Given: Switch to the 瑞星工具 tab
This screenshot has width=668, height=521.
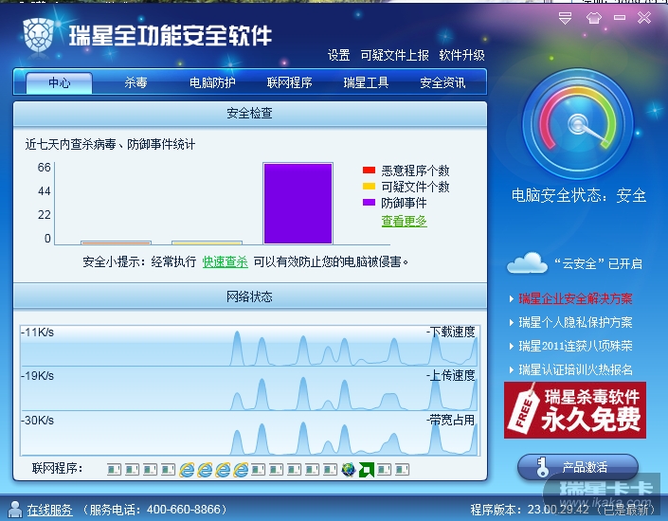Looking at the screenshot, I should [x=366, y=82].
